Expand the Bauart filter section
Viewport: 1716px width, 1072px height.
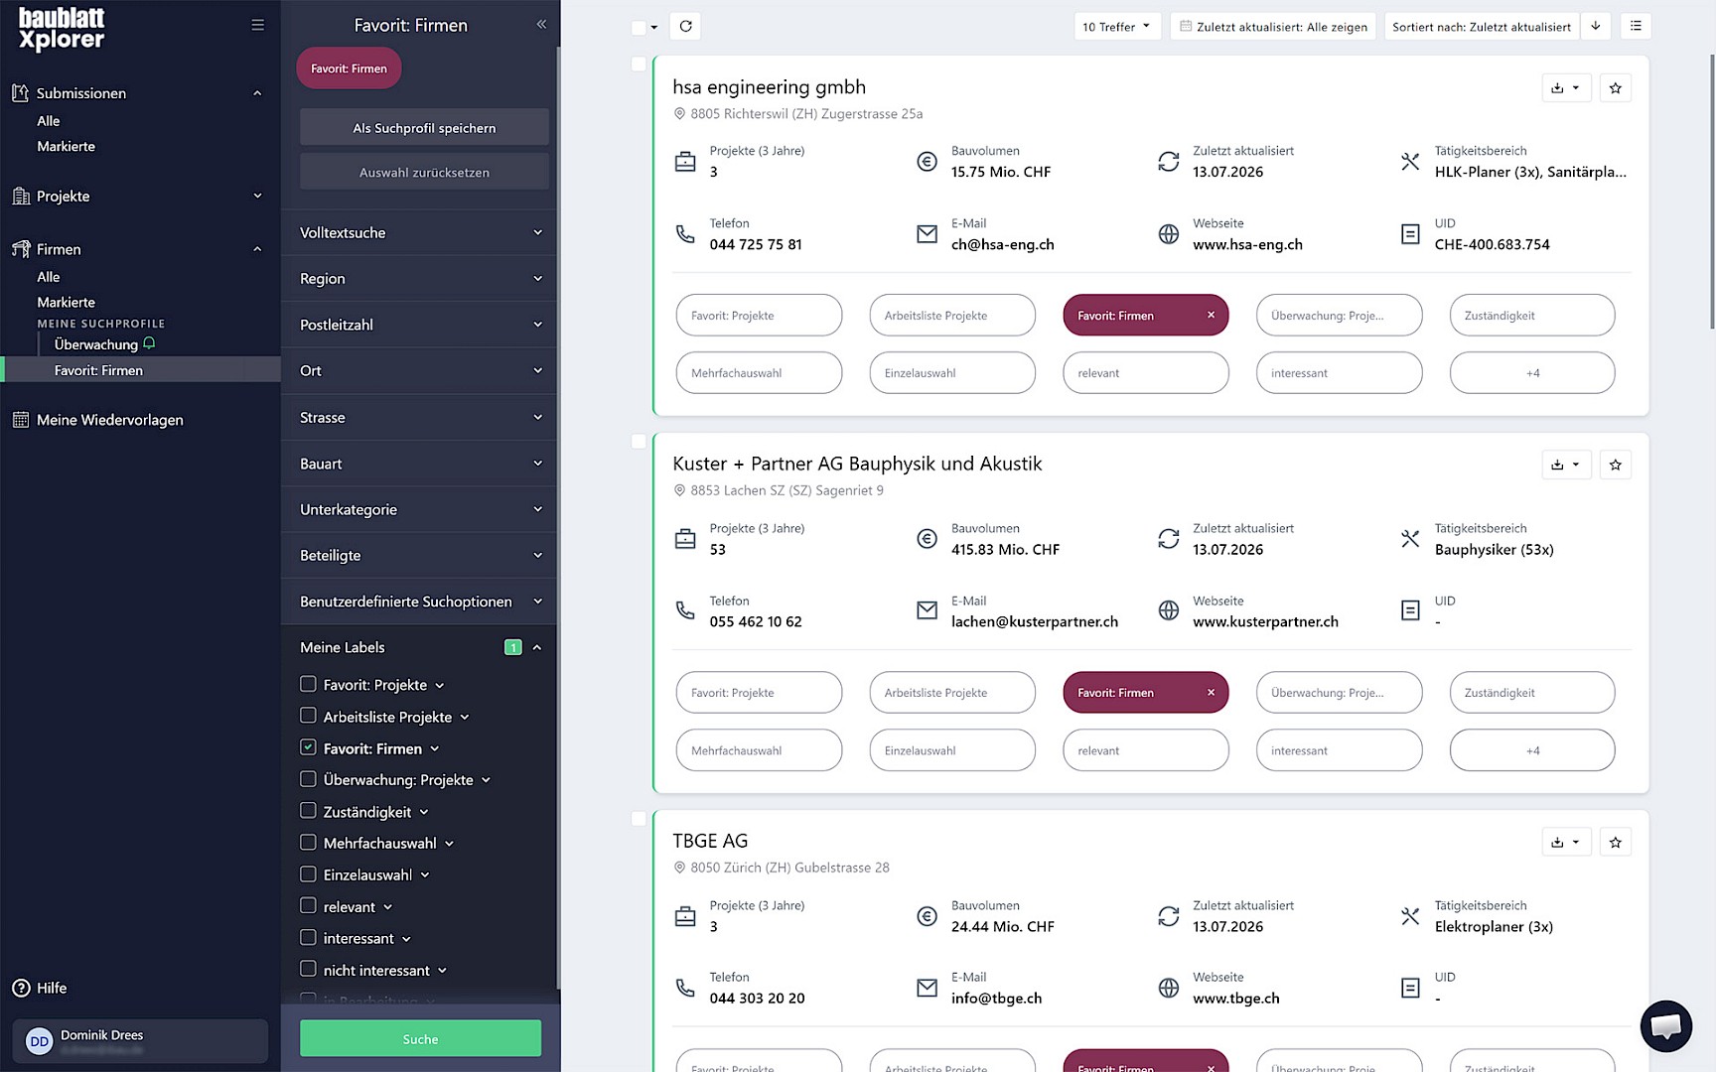coord(421,464)
